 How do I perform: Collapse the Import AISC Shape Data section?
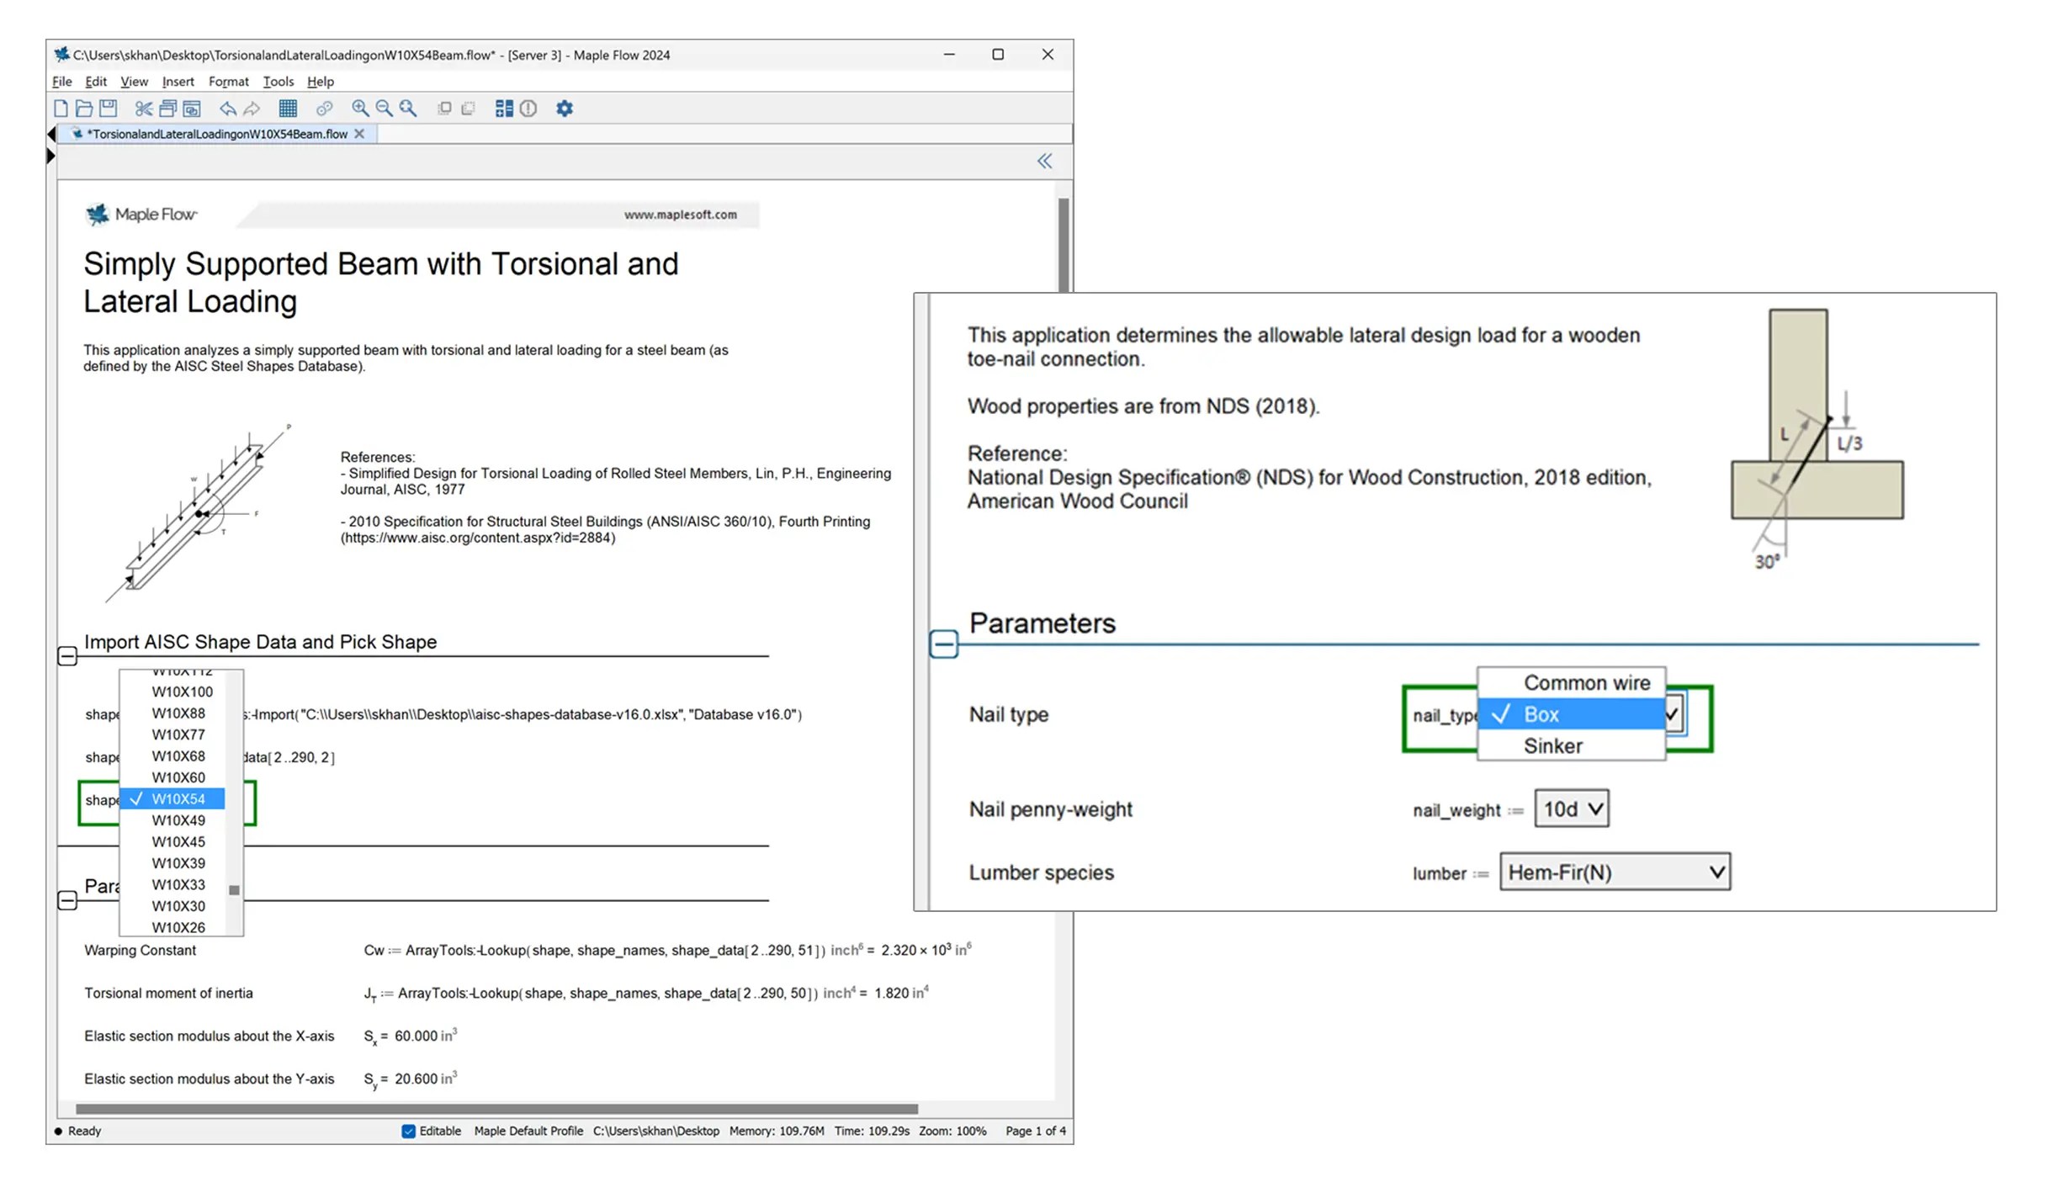click(x=67, y=656)
